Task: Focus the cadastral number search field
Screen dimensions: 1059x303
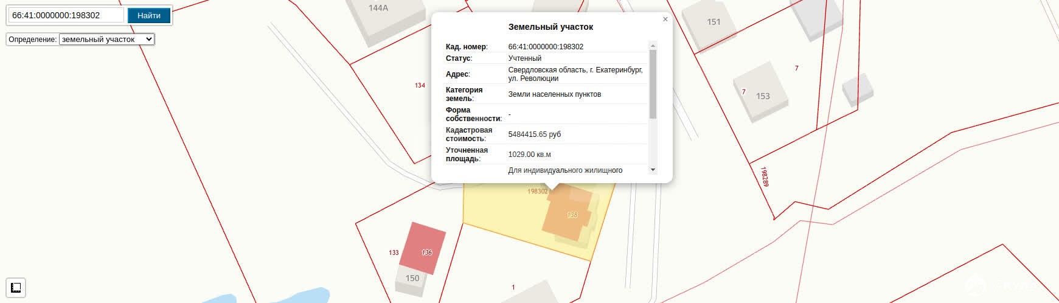Action: tap(66, 15)
